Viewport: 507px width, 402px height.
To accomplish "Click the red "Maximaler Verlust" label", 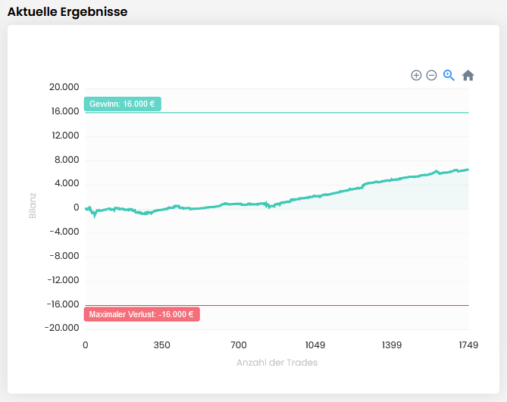I will pyautogui.click(x=142, y=314).
